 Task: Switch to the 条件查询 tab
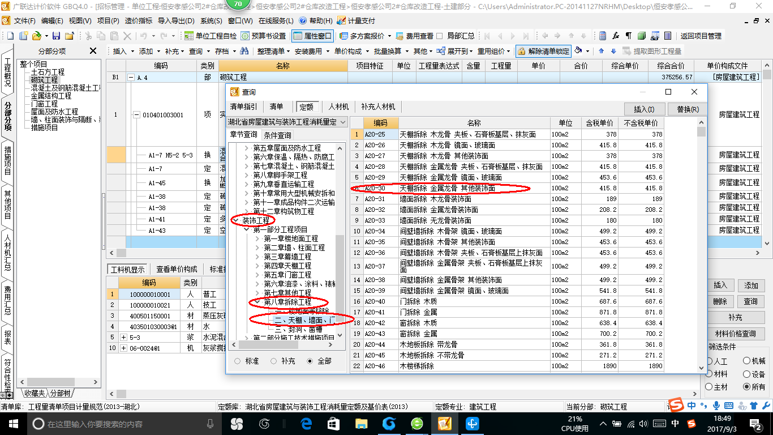click(277, 135)
